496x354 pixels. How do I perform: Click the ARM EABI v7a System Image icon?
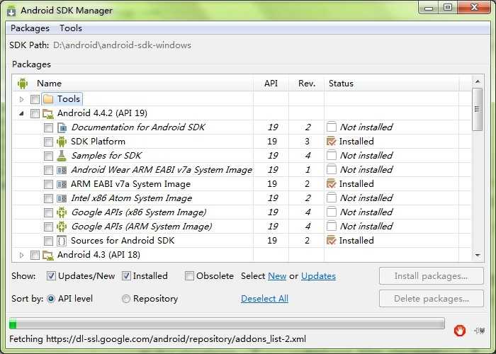coord(62,184)
